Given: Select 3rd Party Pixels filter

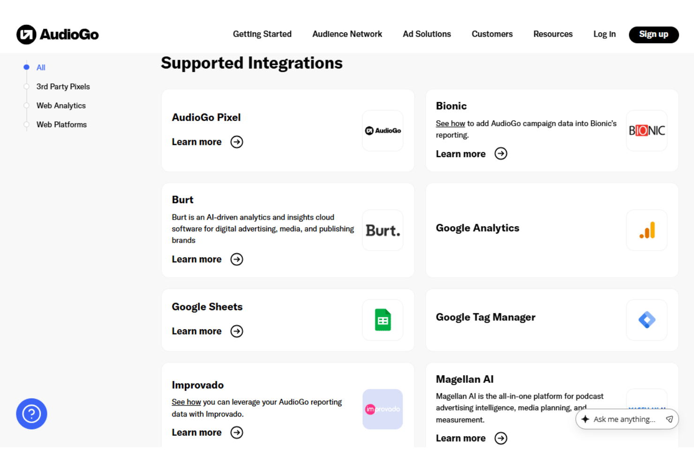Looking at the screenshot, I should point(63,87).
